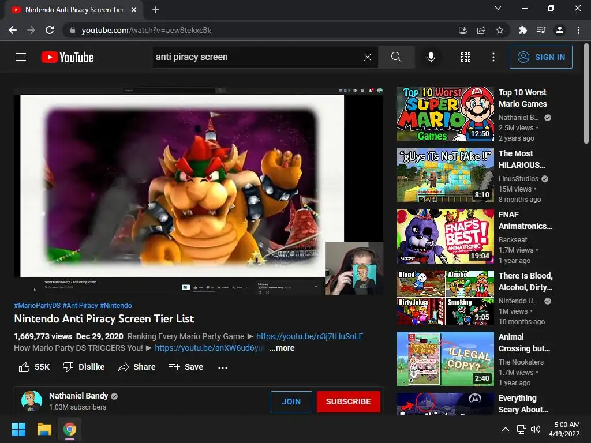Viewport: 591px width, 443px height.
Task: Click the JOIN button
Action: (291, 401)
